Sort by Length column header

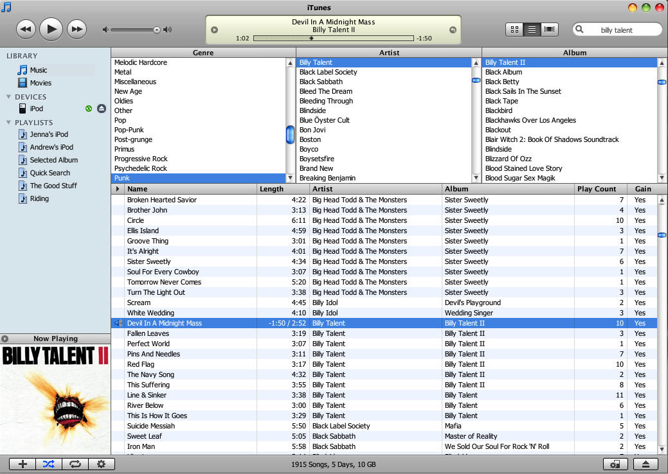283,189
